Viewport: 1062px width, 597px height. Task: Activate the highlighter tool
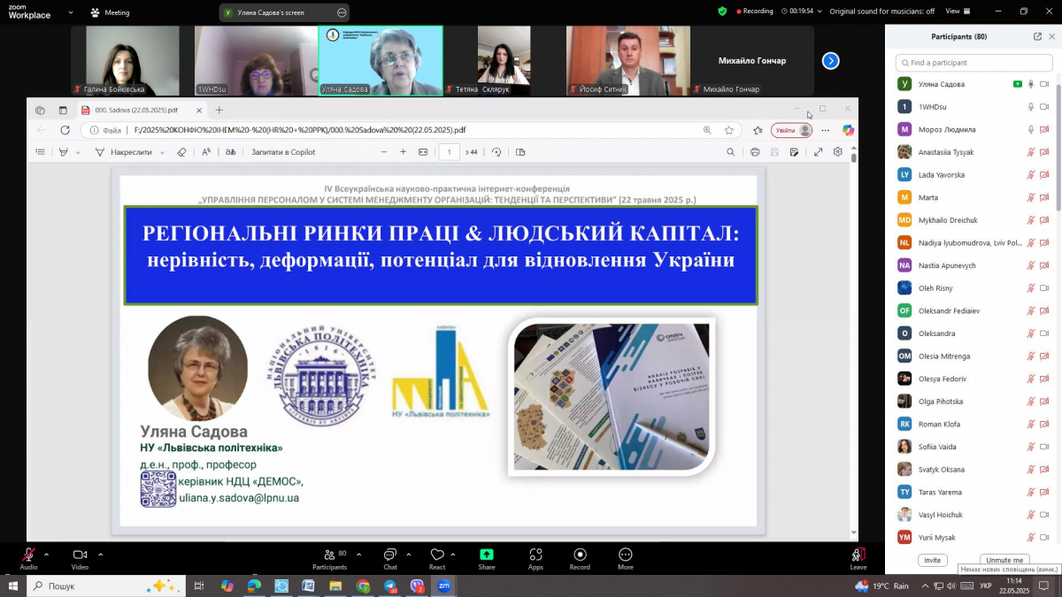tap(63, 151)
